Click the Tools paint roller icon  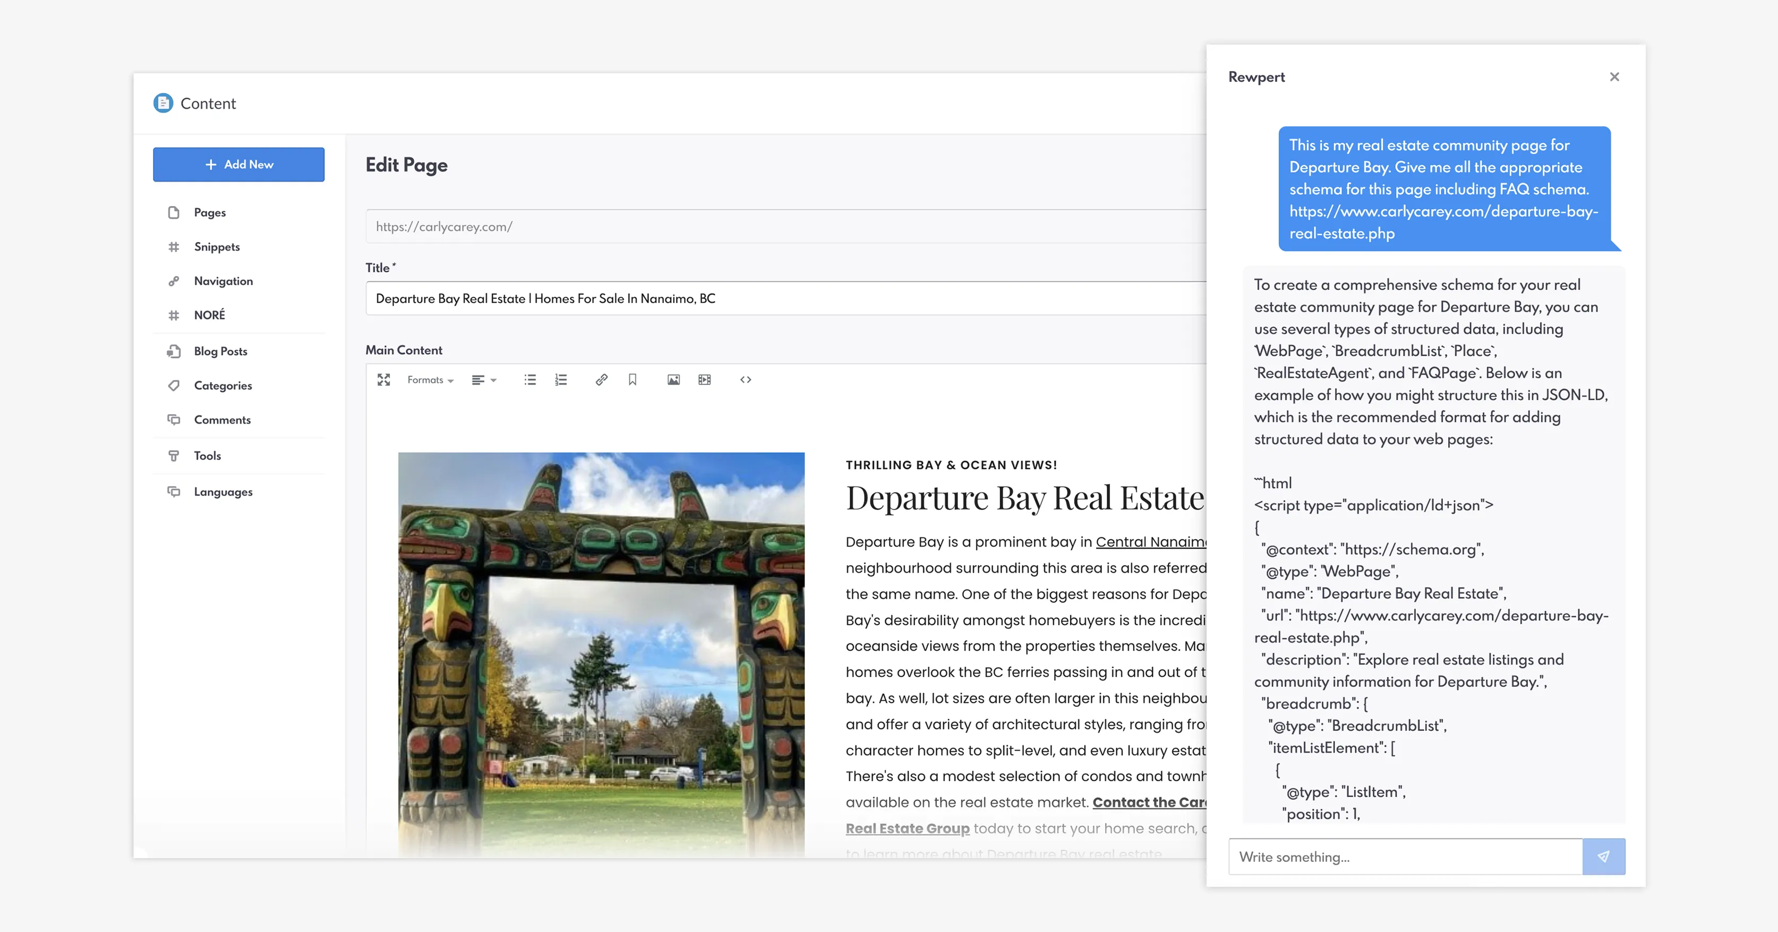pos(174,456)
